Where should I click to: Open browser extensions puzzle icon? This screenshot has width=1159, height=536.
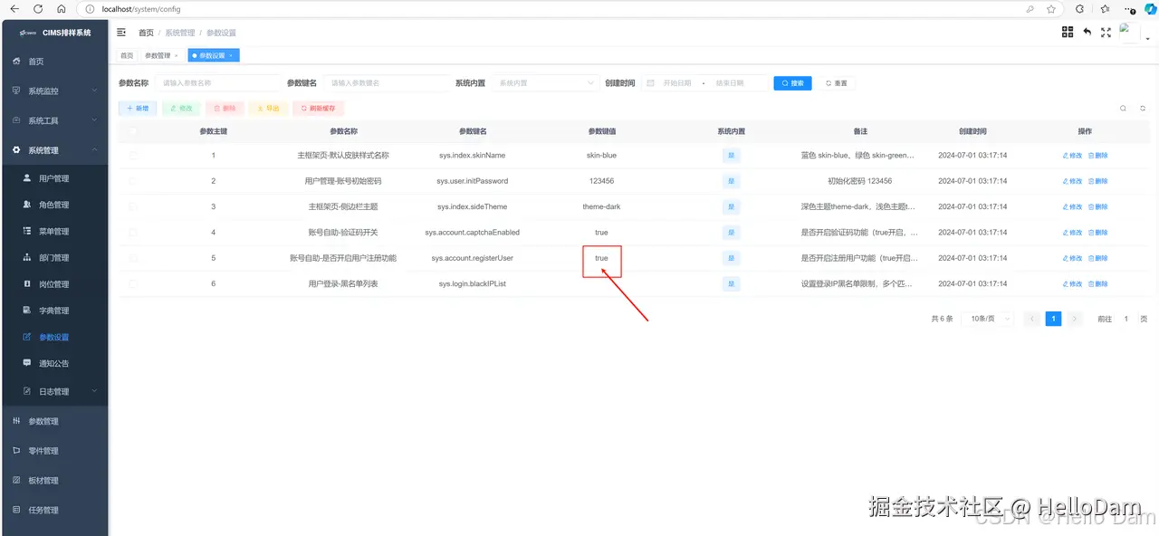(1080, 9)
